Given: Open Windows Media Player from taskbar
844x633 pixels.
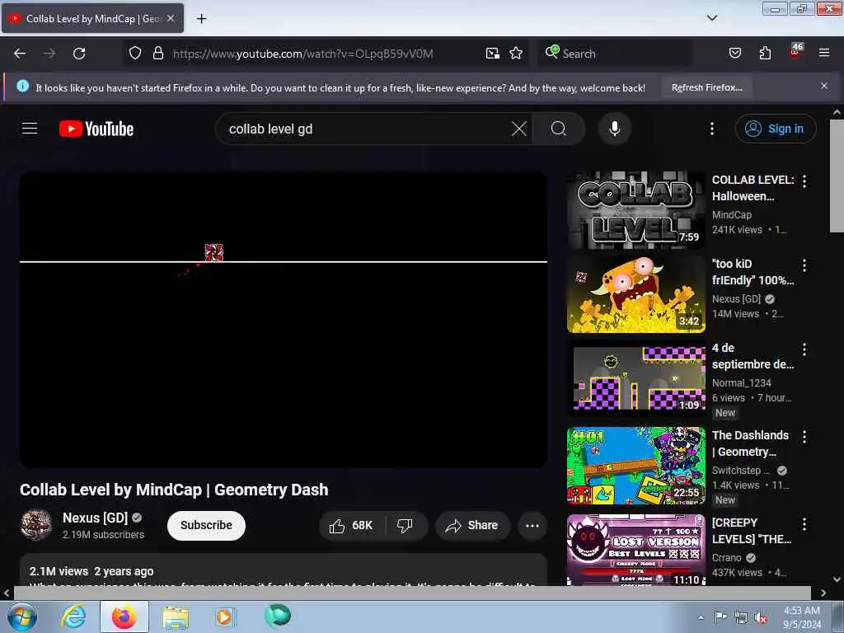Looking at the screenshot, I should pos(224,617).
